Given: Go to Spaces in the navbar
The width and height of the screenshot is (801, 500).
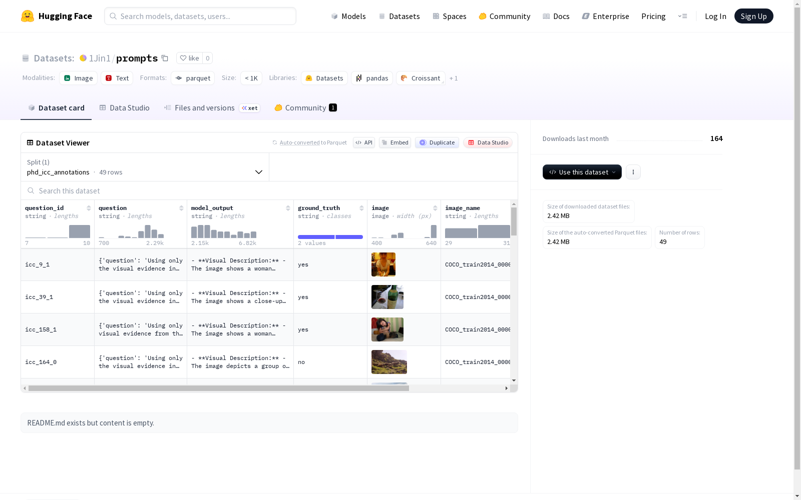Looking at the screenshot, I should (449, 16).
